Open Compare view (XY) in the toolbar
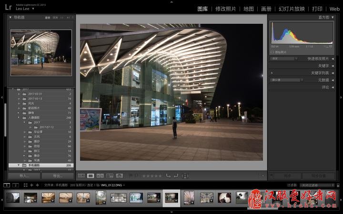 tap(100, 176)
